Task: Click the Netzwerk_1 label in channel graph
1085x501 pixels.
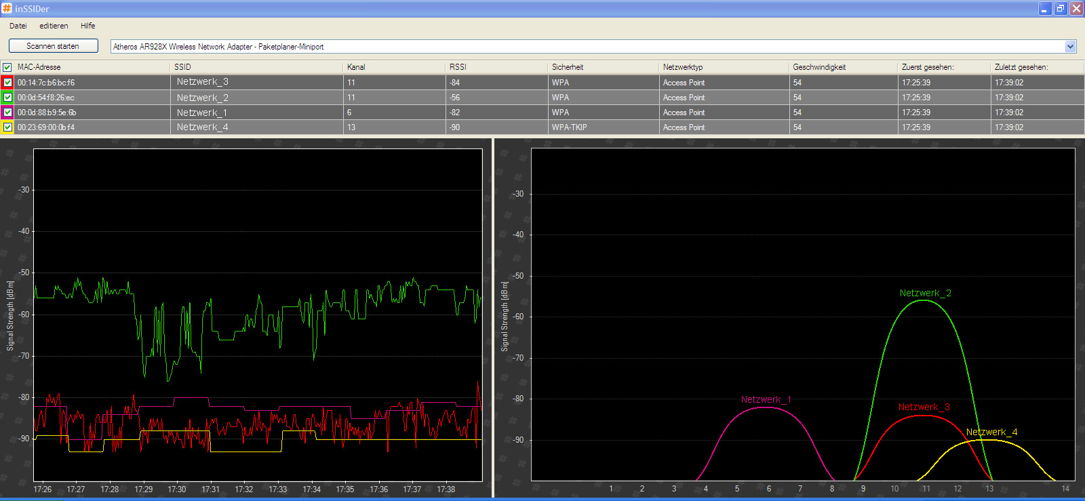Action: (x=766, y=399)
